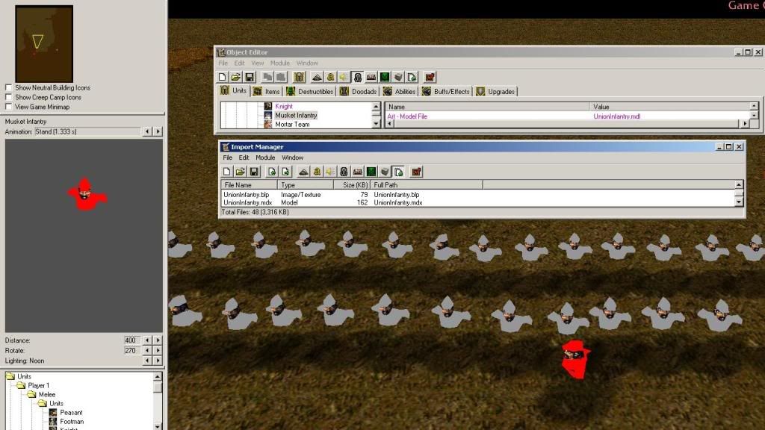Viewport: 765px width, 430px height.
Task: Select UnionInfantry.blp row in Import Manager
Action: point(478,195)
